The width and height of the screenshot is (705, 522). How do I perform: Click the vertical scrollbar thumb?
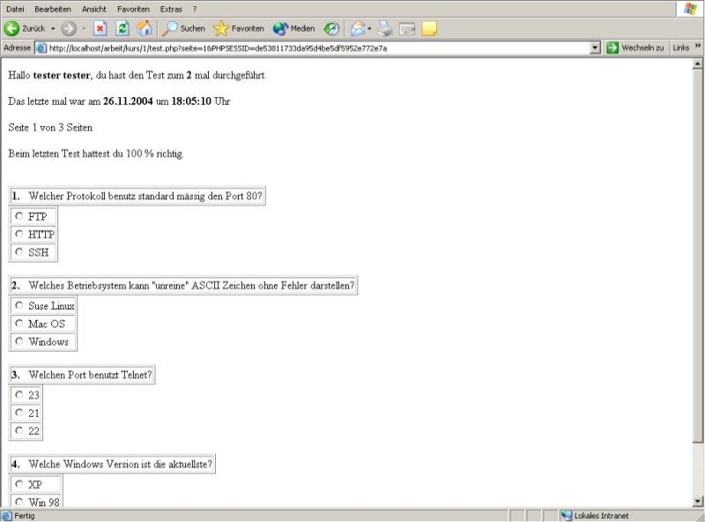[x=697, y=256]
